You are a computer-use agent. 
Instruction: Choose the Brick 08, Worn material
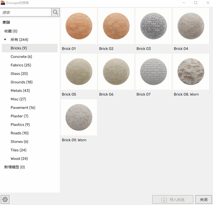[x=191, y=72]
